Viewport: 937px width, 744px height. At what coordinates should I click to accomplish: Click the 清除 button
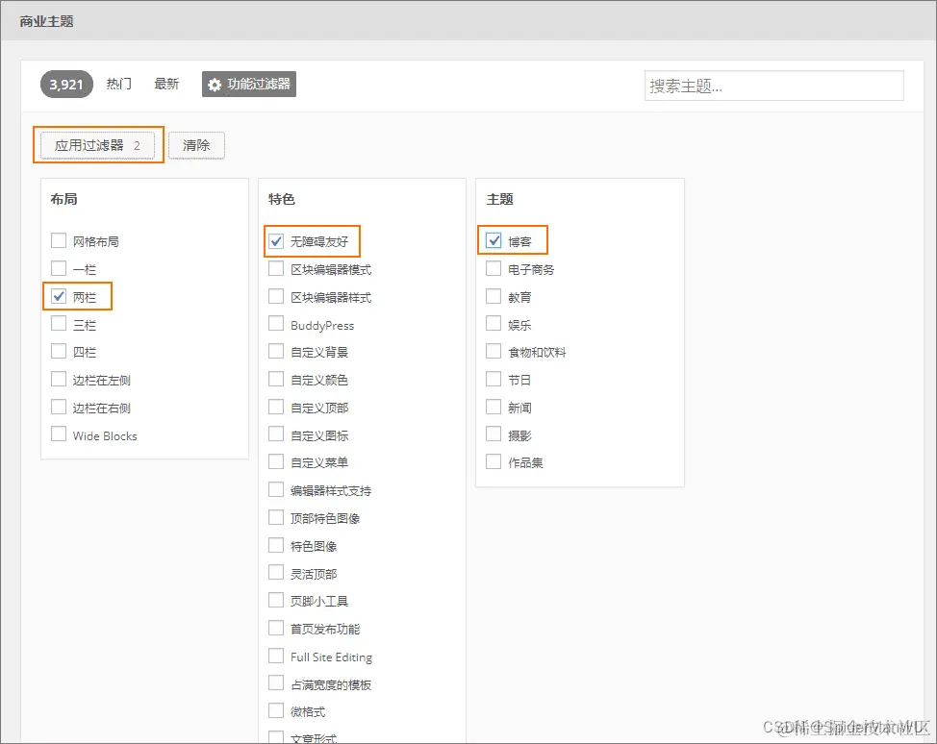(196, 144)
